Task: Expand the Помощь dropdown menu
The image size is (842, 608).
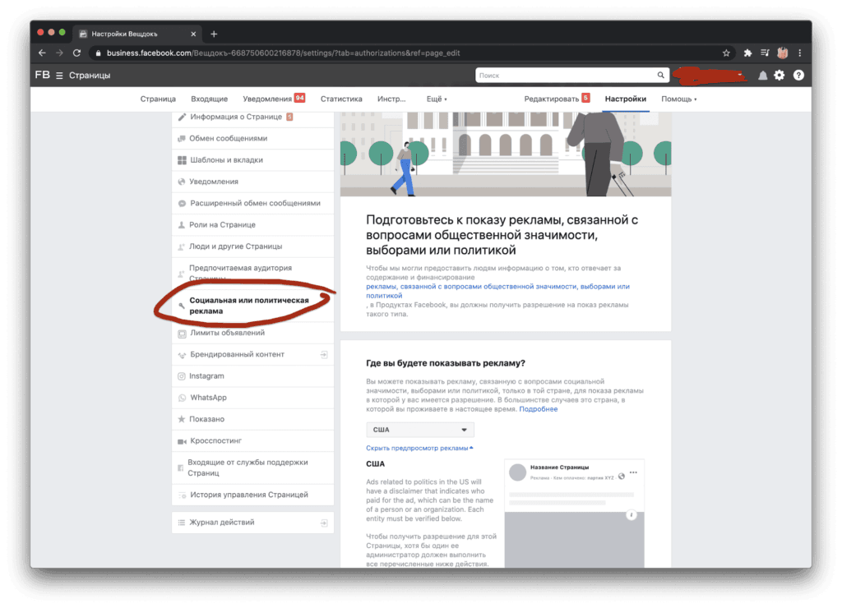Action: [x=678, y=99]
